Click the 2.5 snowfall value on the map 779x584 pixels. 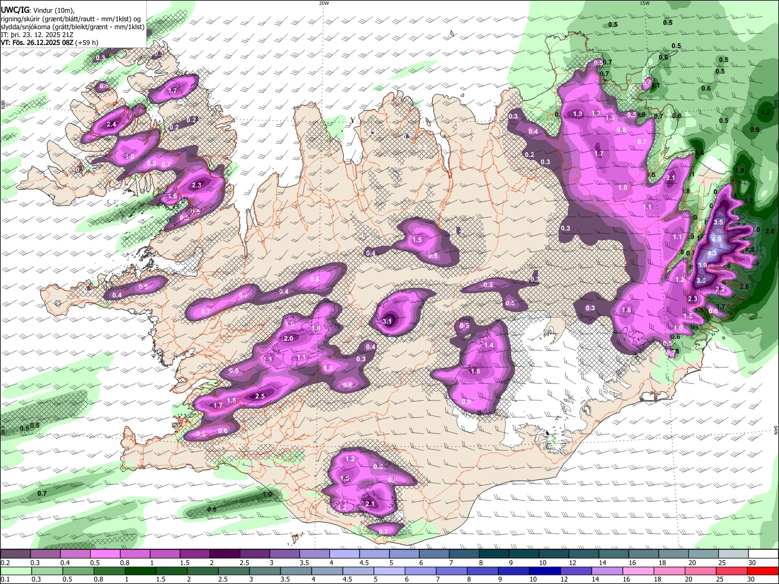(260, 396)
